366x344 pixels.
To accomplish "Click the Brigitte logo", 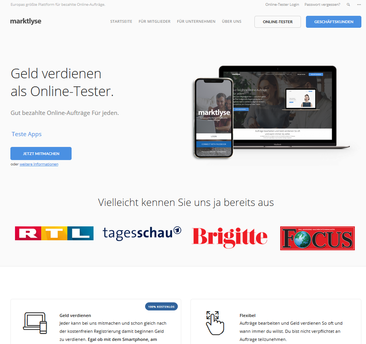I will 229,238.
